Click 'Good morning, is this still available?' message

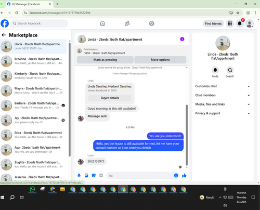112,109
